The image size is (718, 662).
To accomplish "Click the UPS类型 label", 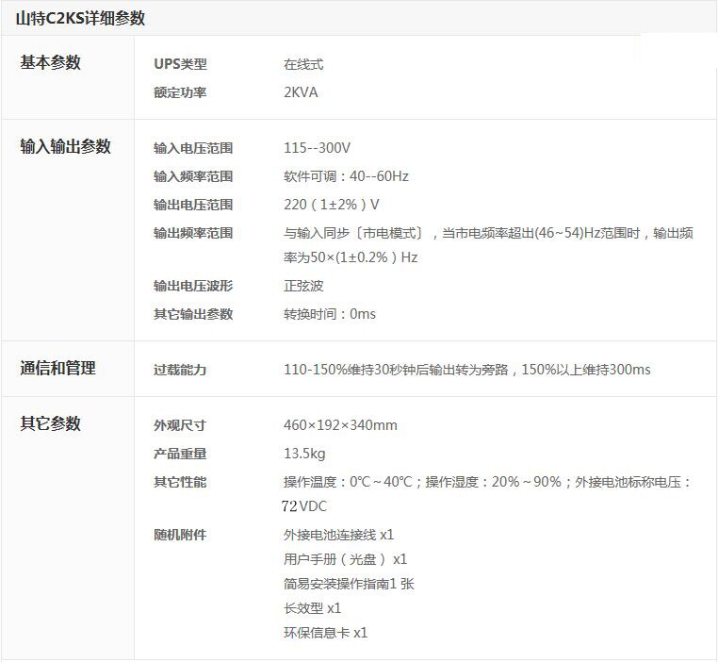I will point(180,64).
